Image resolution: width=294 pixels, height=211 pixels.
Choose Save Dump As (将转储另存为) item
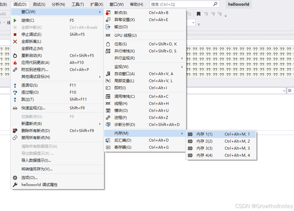tap(57, 169)
